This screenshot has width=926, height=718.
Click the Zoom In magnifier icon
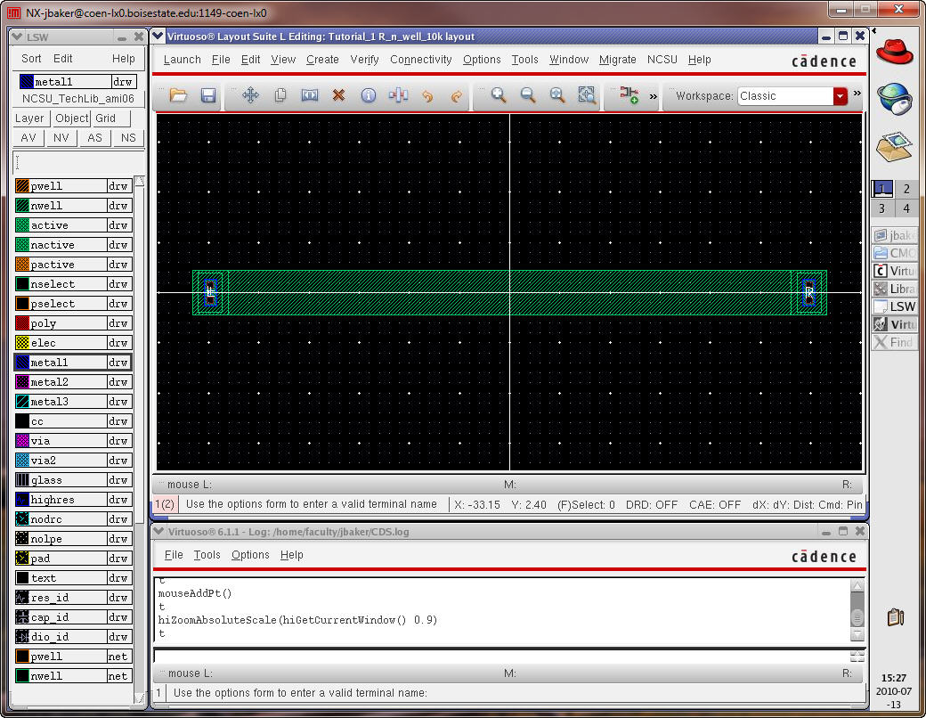499,95
